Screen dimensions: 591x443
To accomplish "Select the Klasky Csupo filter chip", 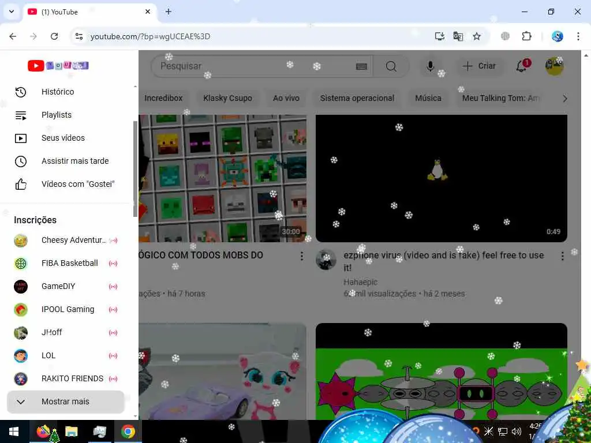I will click(227, 98).
